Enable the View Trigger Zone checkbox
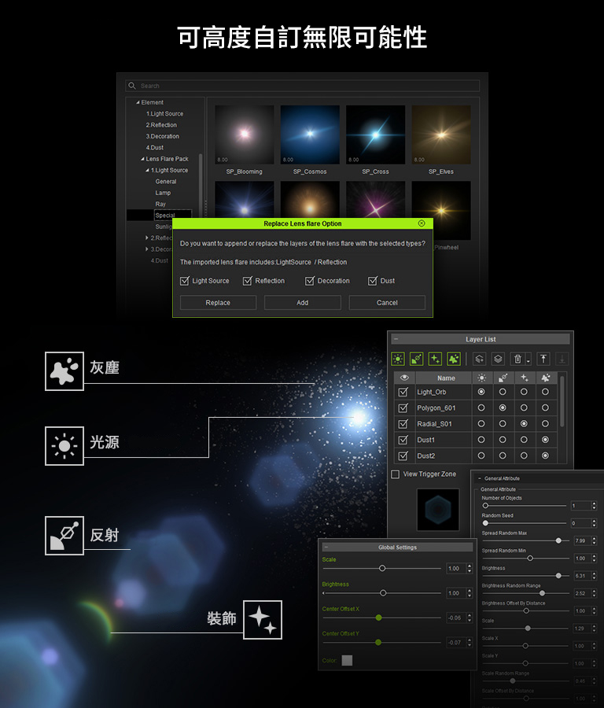604x708 pixels. click(x=396, y=474)
